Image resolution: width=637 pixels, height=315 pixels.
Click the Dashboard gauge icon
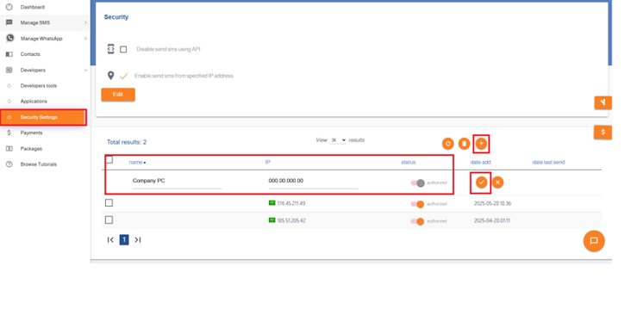tap(9, 7)
